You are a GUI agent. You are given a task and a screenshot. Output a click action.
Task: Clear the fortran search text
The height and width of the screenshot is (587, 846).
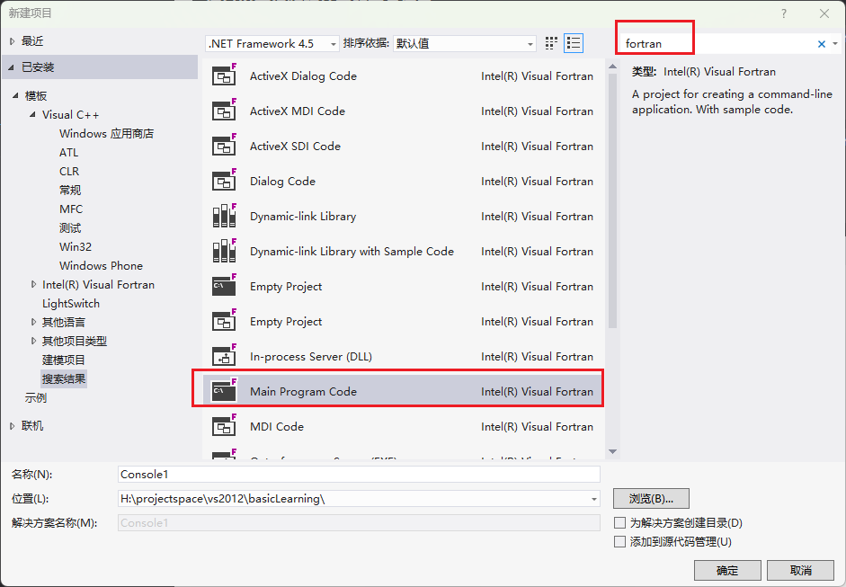tap(821, 44)
